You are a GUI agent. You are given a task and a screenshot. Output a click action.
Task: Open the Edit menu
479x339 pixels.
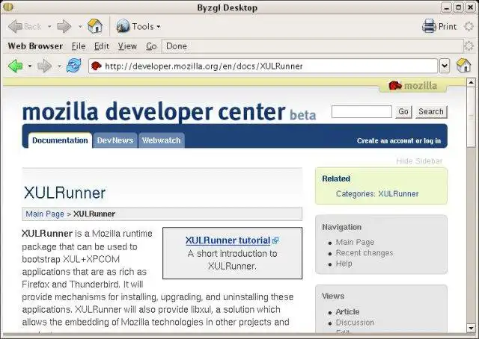pyautogui.click(x=102, y=46)
